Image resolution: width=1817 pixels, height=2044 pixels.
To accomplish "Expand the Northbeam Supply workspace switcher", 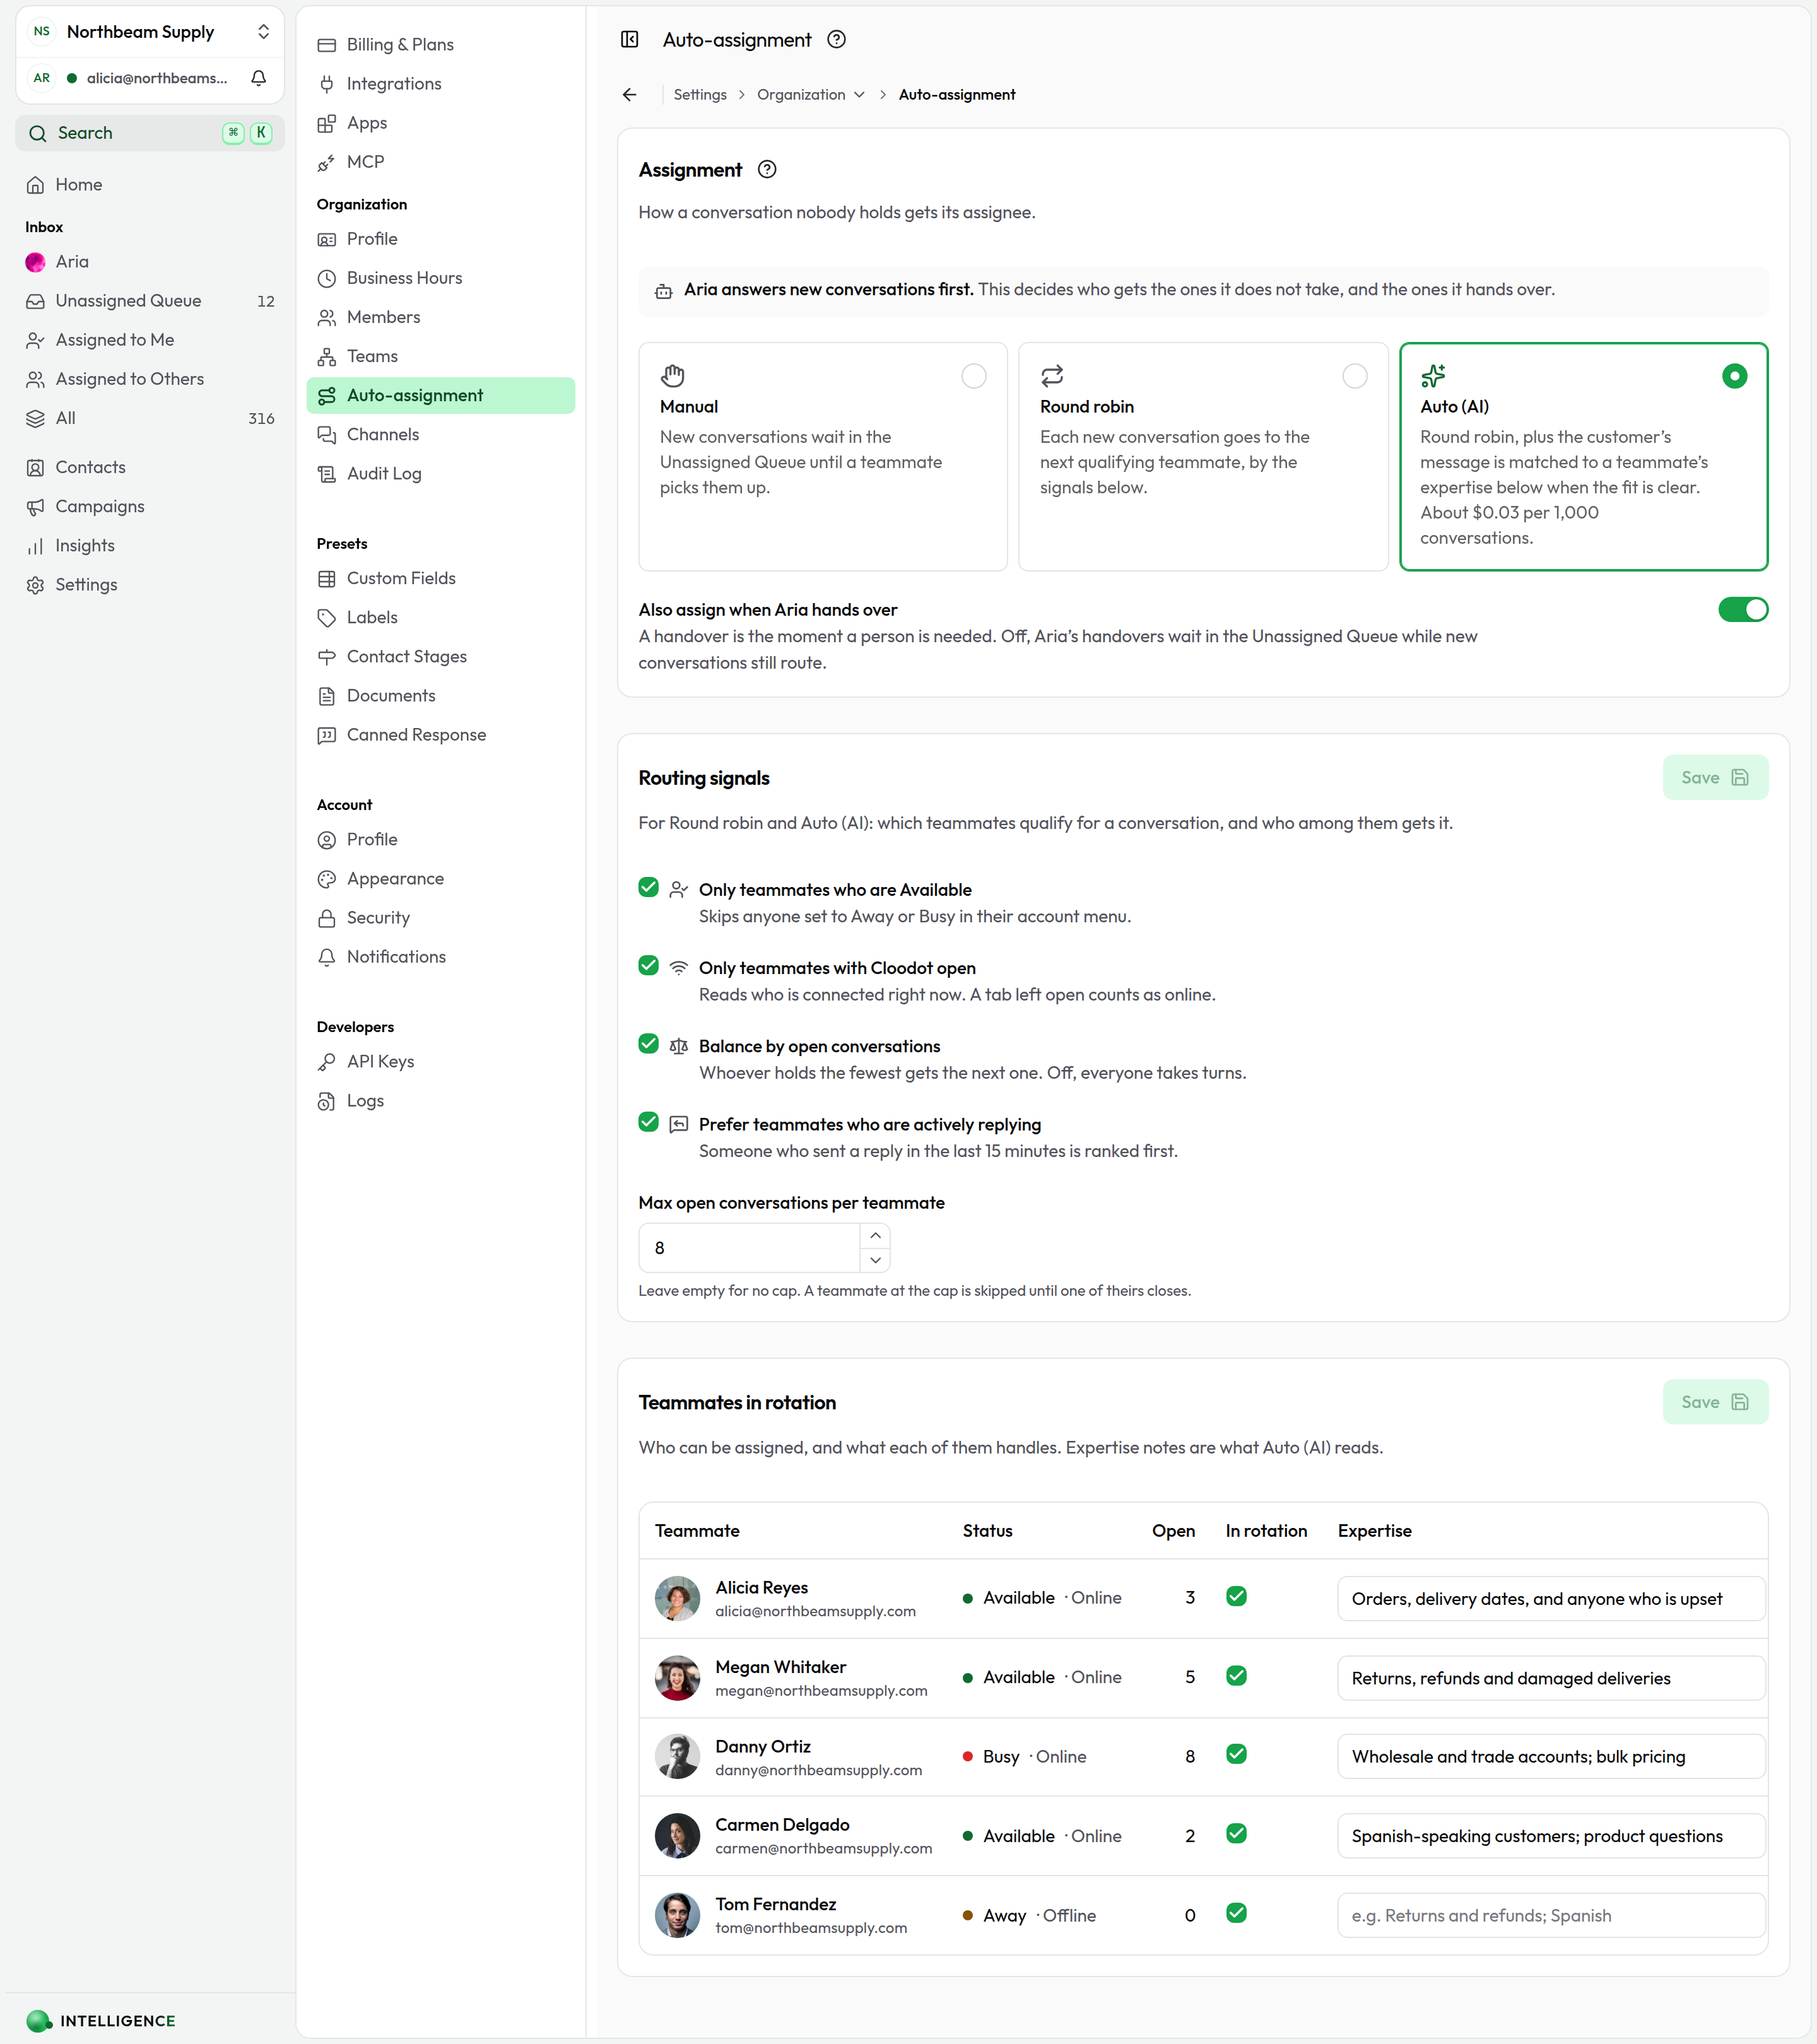I will [150, 31].
